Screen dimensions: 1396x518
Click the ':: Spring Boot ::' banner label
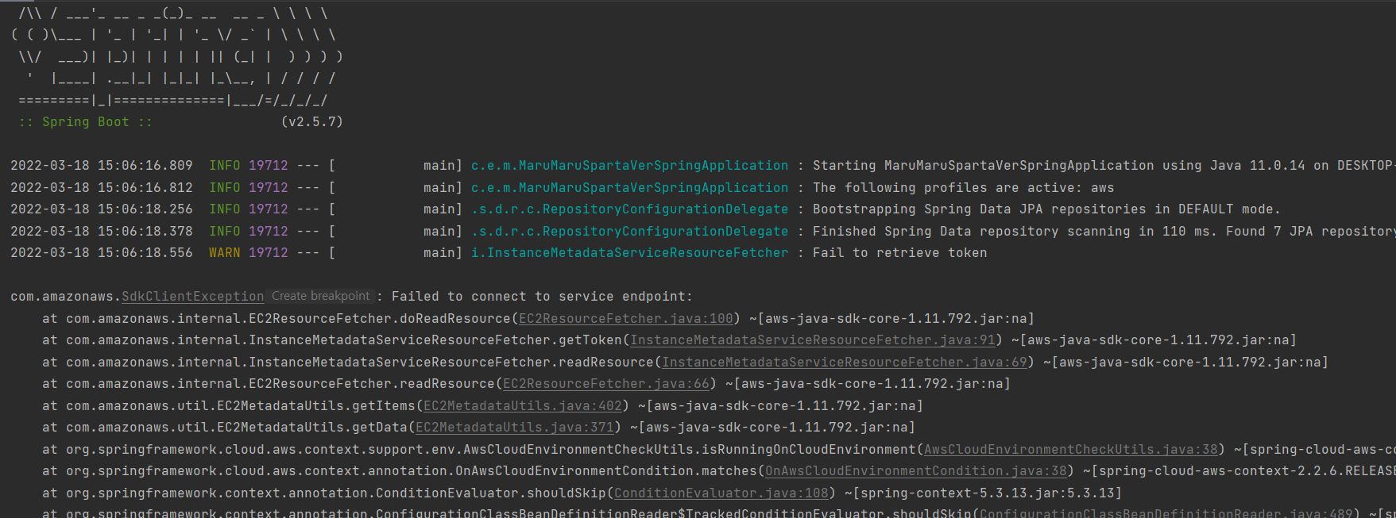tap(86, 122)
